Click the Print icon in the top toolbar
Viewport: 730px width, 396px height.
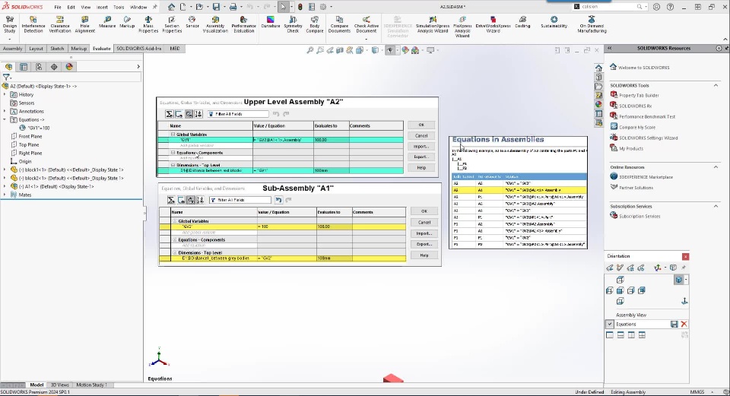(233, 7)
